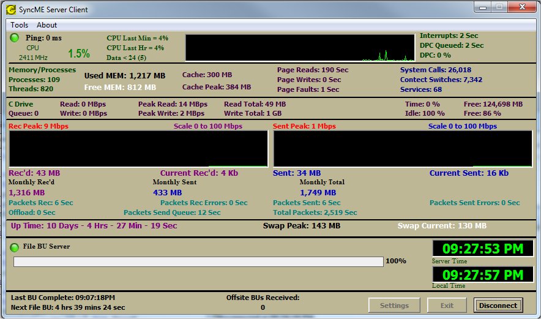Click Total Packets: 2,519 Sec text
Screen dimensions: 541x319
tap(315, 212)
